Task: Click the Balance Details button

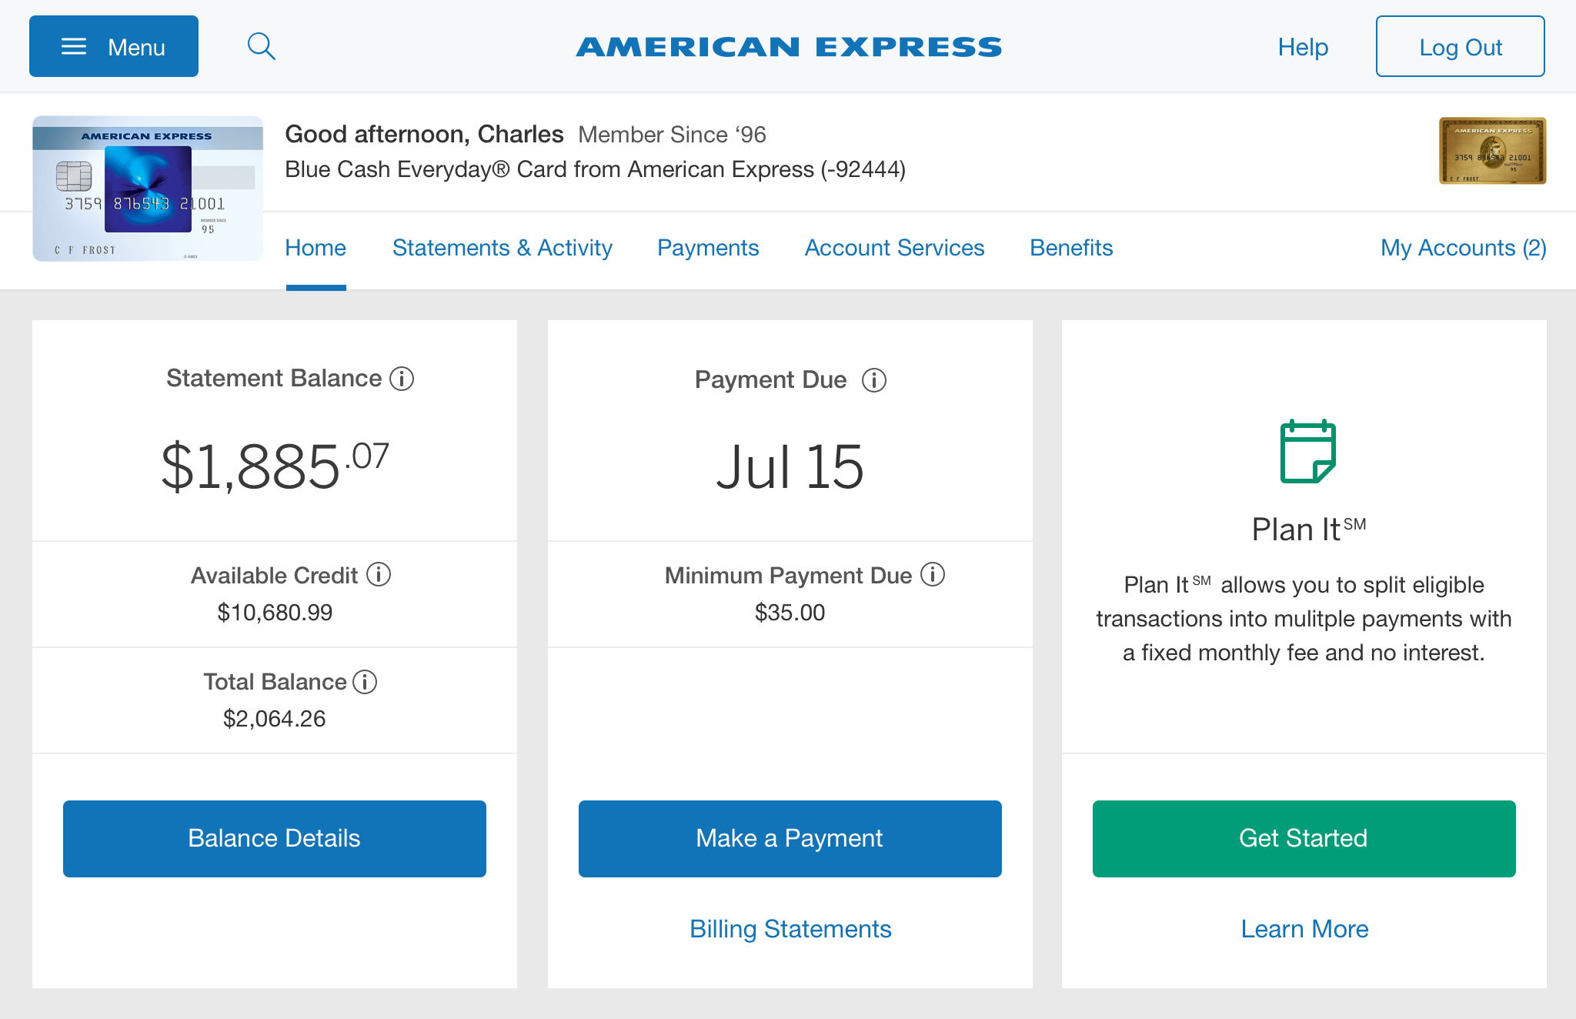Action: click(275, 839)
